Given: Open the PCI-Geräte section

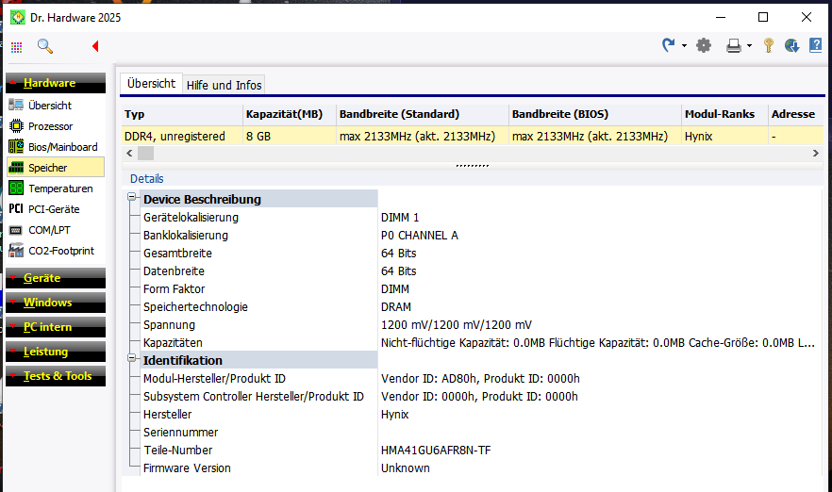Looking at the screenshot, I should coord(56,209).
